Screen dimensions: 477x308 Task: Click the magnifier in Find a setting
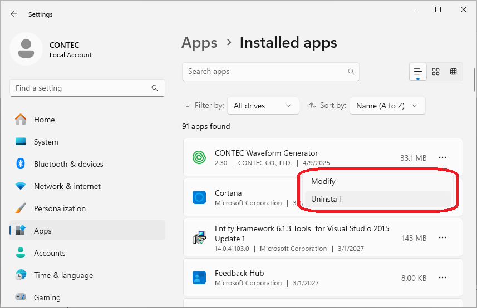coord(155,88)
